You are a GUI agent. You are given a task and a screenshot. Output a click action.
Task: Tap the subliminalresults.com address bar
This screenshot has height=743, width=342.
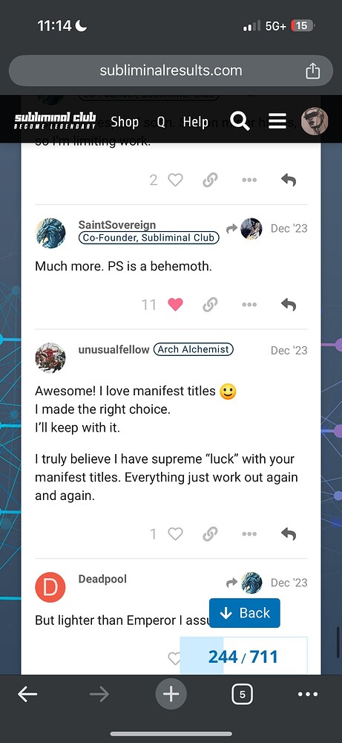(x=171, y=71)
